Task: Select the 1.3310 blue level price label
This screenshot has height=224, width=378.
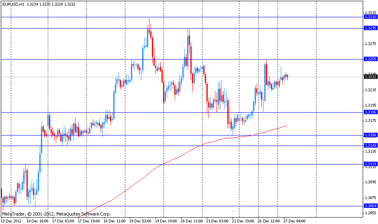Action: point(370,17)
